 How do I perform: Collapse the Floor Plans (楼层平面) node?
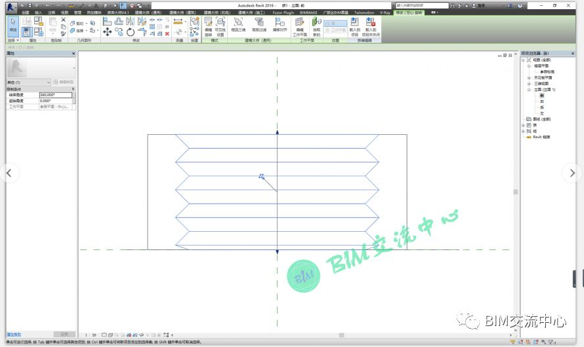tap(529, 65)
